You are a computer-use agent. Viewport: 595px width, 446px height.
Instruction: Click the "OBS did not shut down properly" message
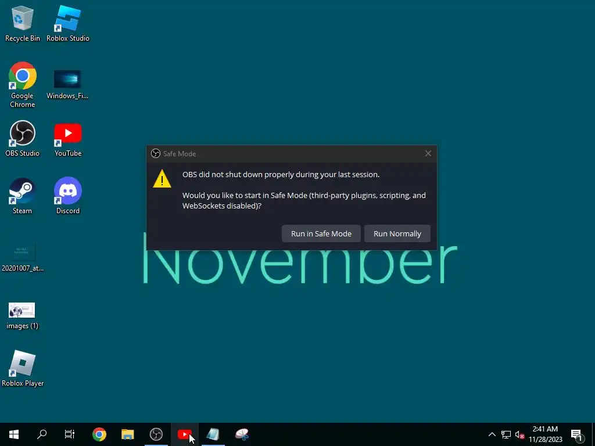[x=281, y=174]
